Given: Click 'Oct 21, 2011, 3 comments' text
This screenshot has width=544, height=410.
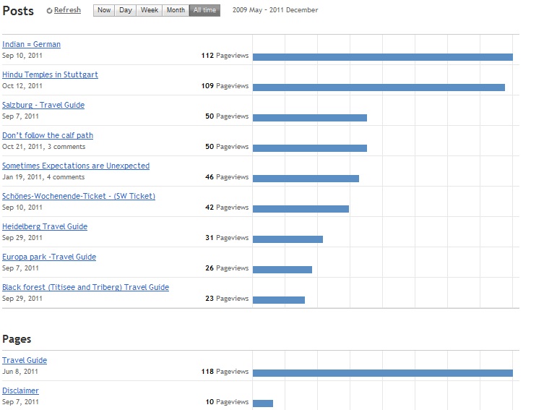Looking at the screenshot, I should (44, 147).
